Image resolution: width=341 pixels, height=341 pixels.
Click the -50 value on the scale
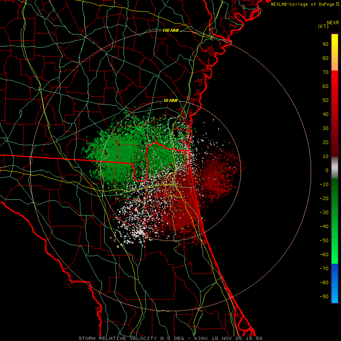[324, 241]
